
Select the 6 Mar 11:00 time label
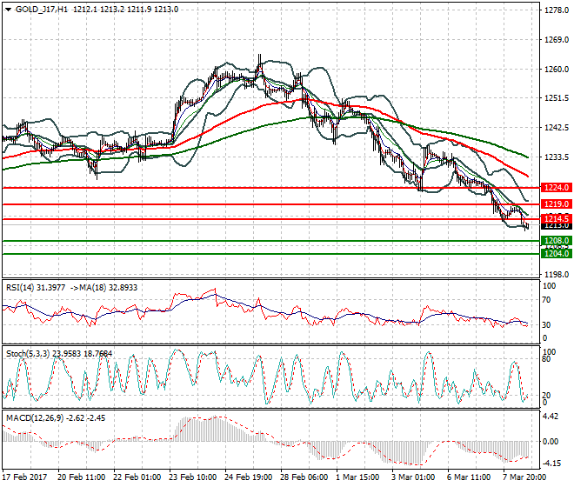469,477
